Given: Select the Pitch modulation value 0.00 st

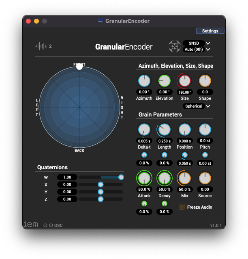Looking at the screenshot, I should coord(205,163).
